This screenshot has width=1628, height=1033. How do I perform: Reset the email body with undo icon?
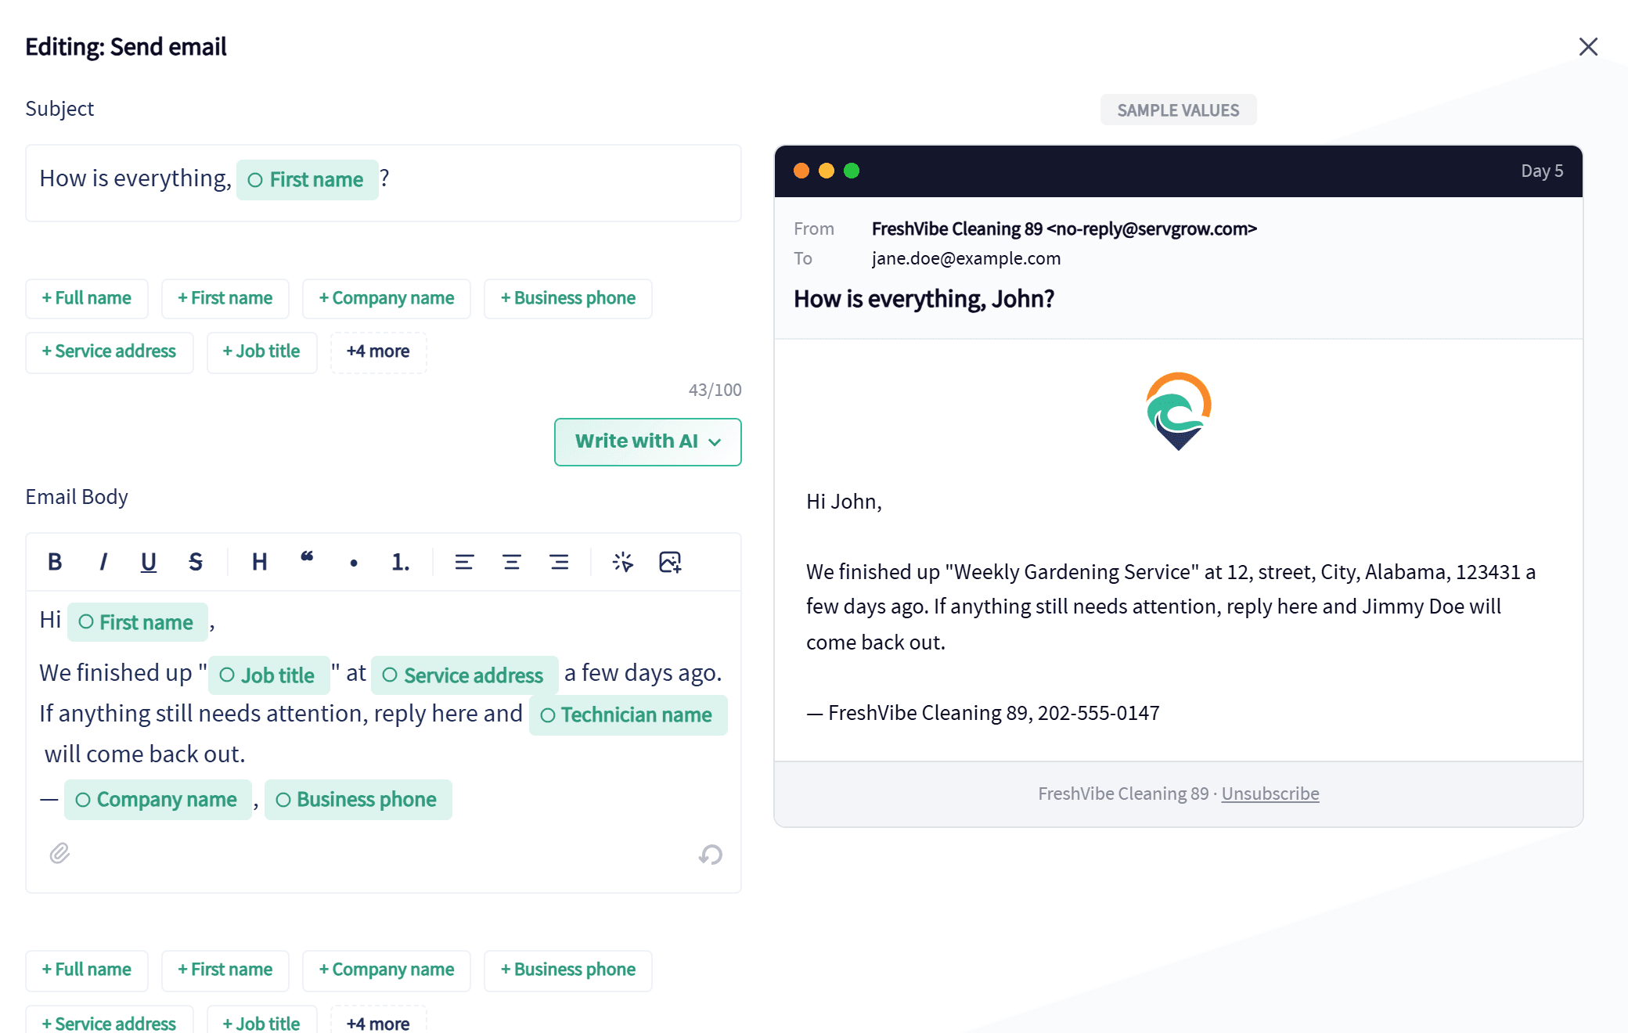point(711,855)
